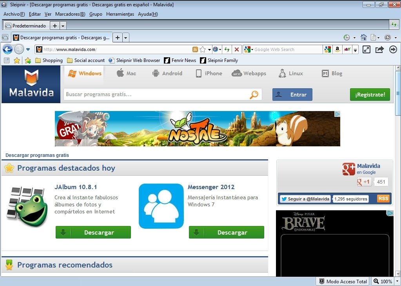Click the eBay search icon

click(x=347, y=49)
